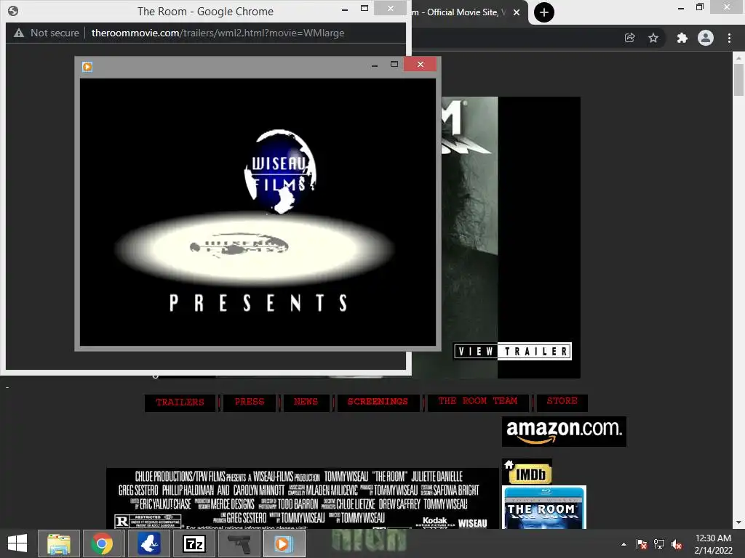The image size is (745, 558).
Task: Click the muted volume tray icon
Action: pyautogui.click(x=677, y=544)
